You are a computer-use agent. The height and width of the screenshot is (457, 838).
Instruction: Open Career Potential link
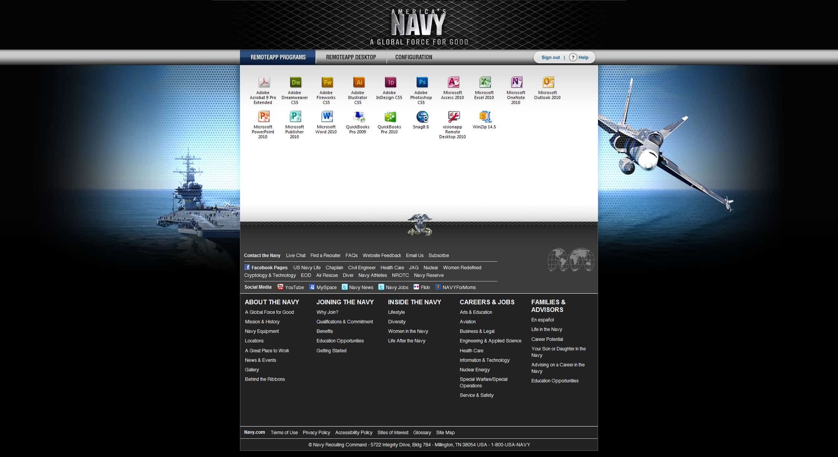(x=547, y=339)
